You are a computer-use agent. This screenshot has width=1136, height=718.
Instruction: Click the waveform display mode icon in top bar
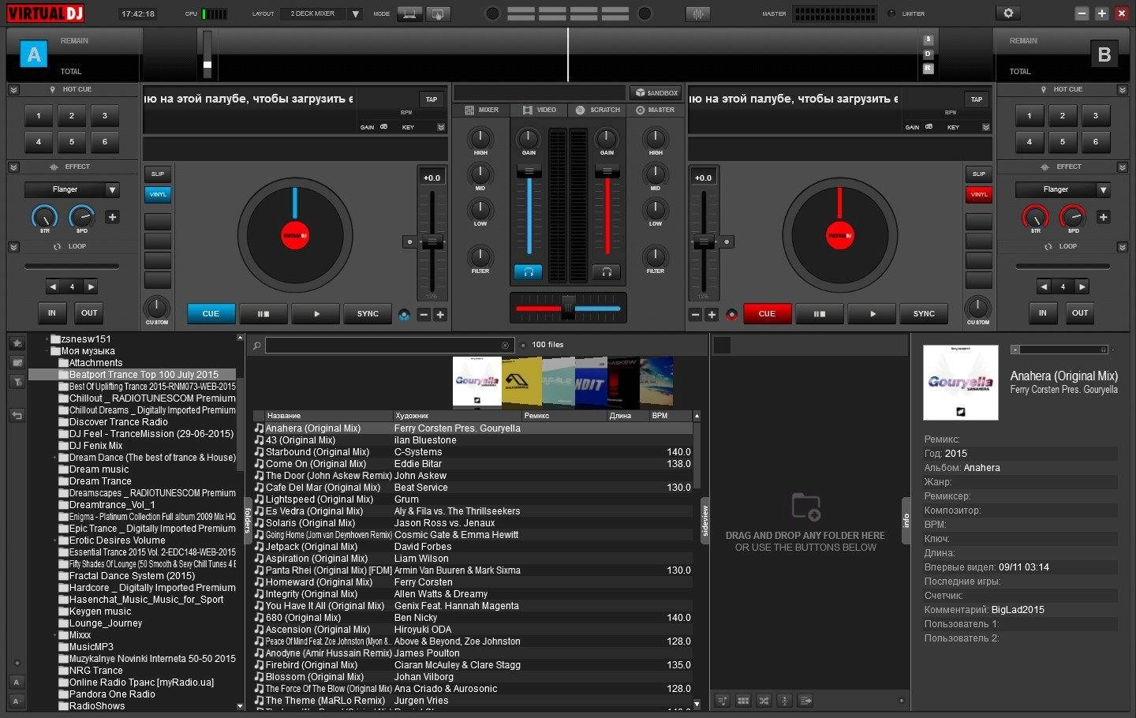pyautogui.click(x=698, y=13)
